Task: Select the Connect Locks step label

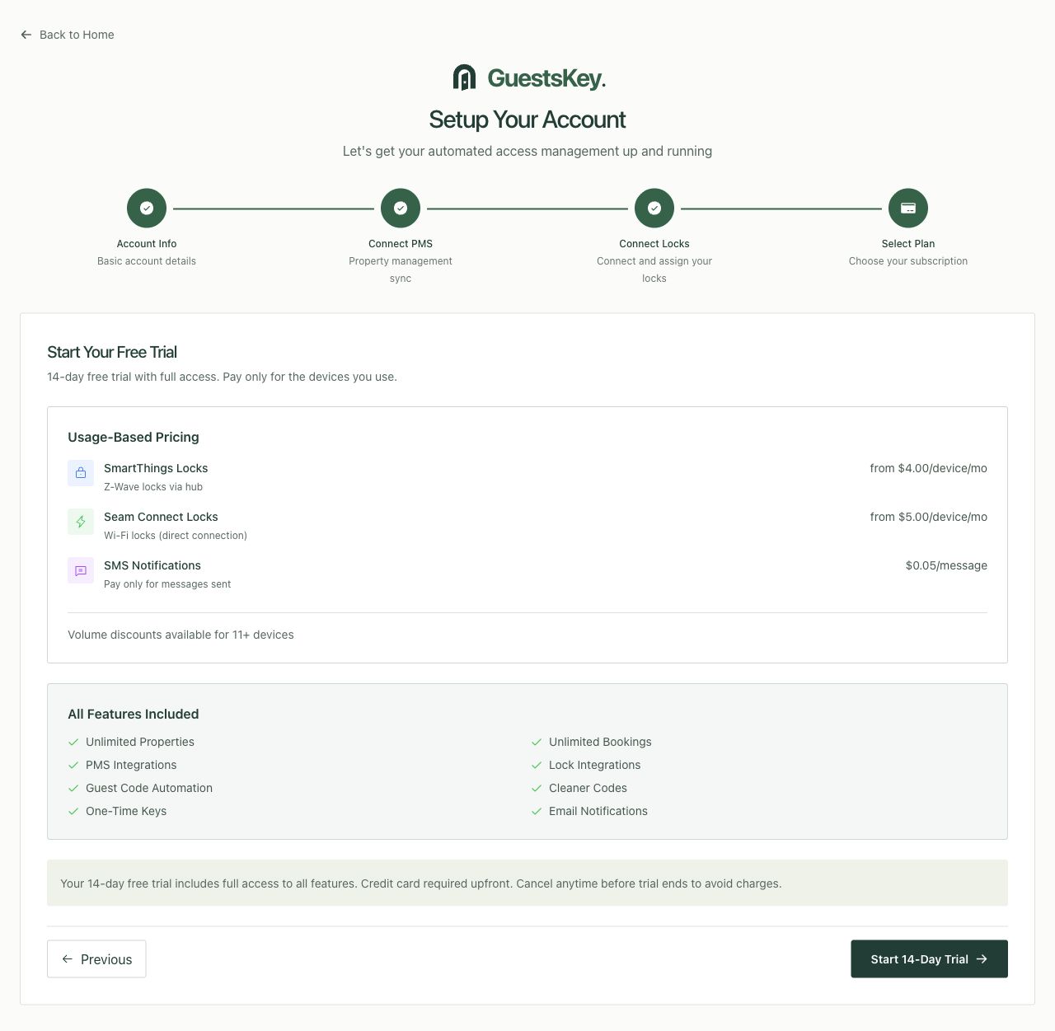Action: click(x=654, y=244)
